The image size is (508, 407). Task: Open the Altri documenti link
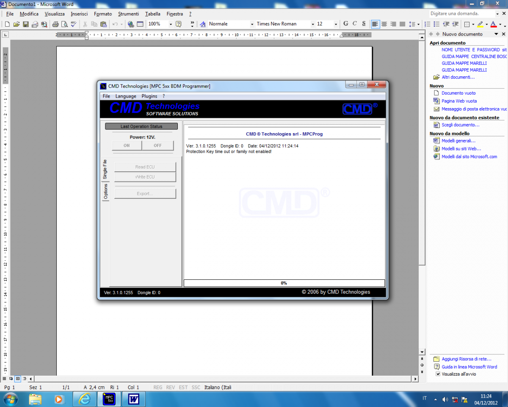[458, 77]
